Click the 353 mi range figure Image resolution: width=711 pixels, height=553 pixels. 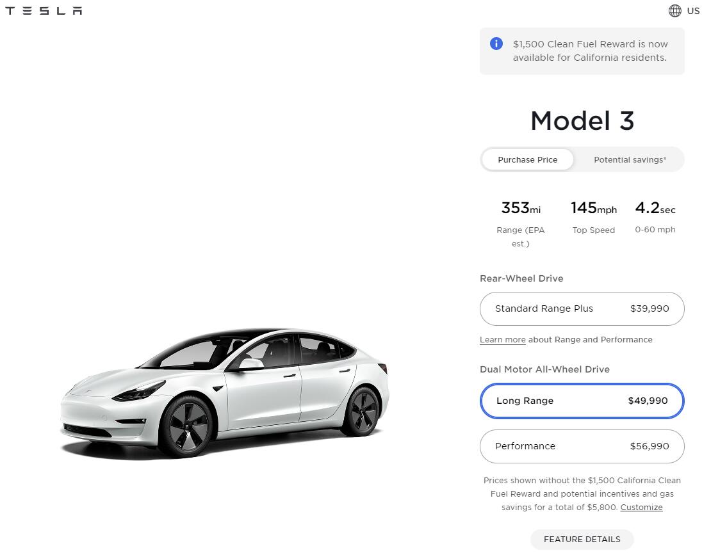pyautogui.click(x=520, y=208)
